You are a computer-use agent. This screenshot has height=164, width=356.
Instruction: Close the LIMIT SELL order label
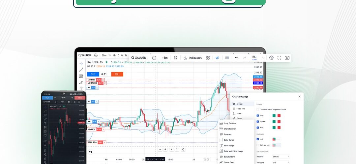coord(105,83)
